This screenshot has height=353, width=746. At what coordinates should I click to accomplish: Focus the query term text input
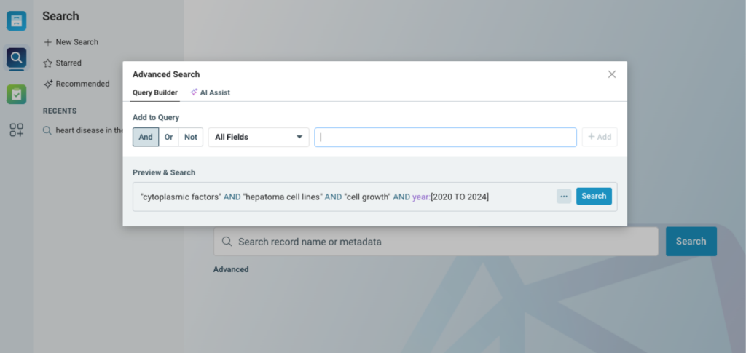point(445,137)
